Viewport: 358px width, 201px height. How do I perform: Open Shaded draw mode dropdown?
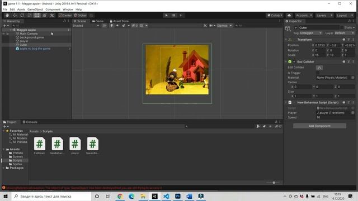[86, 26]
